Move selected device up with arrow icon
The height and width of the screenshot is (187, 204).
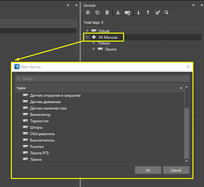148,12
